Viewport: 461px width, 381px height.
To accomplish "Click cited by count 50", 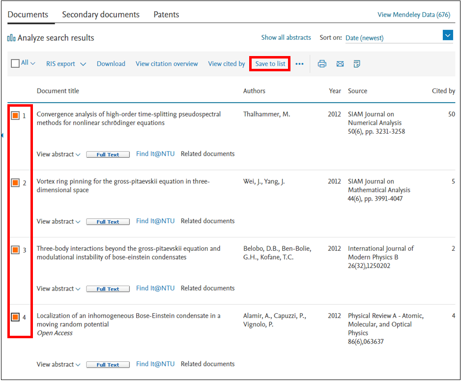I will [x=452, y=115].
